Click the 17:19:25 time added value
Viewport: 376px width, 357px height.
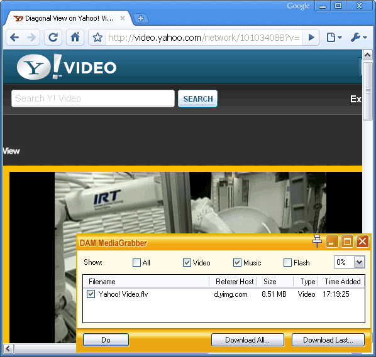pos(336,294)
